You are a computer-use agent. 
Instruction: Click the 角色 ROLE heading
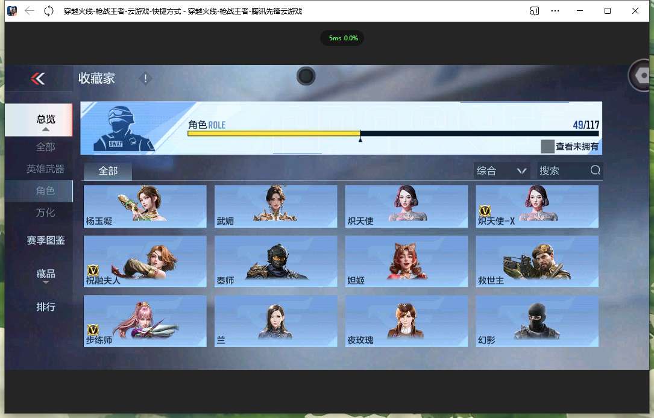tap(207, 125)
